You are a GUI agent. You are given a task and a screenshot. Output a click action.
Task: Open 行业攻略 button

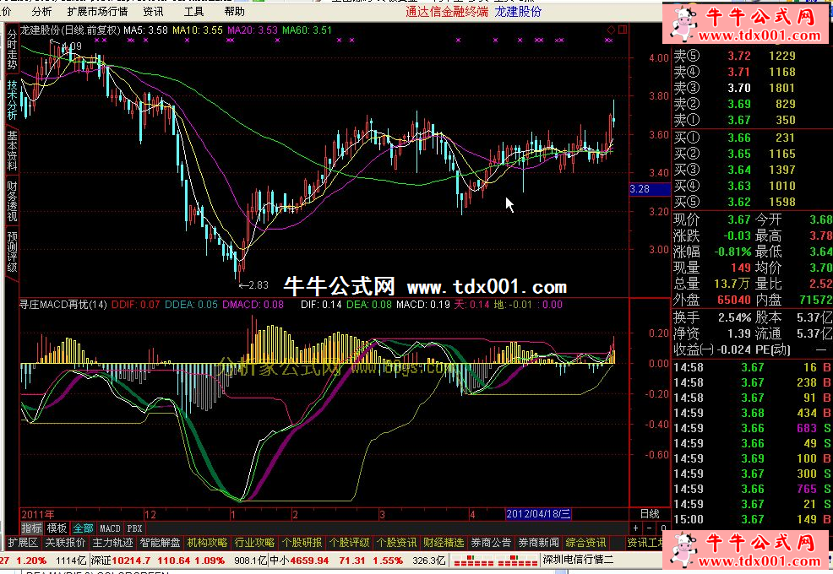(254, 543)
